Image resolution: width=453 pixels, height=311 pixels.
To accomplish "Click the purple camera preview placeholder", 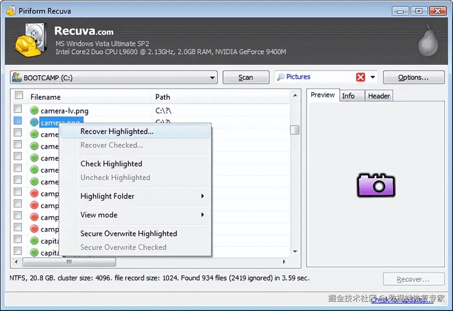I will [x=376, y=185].
